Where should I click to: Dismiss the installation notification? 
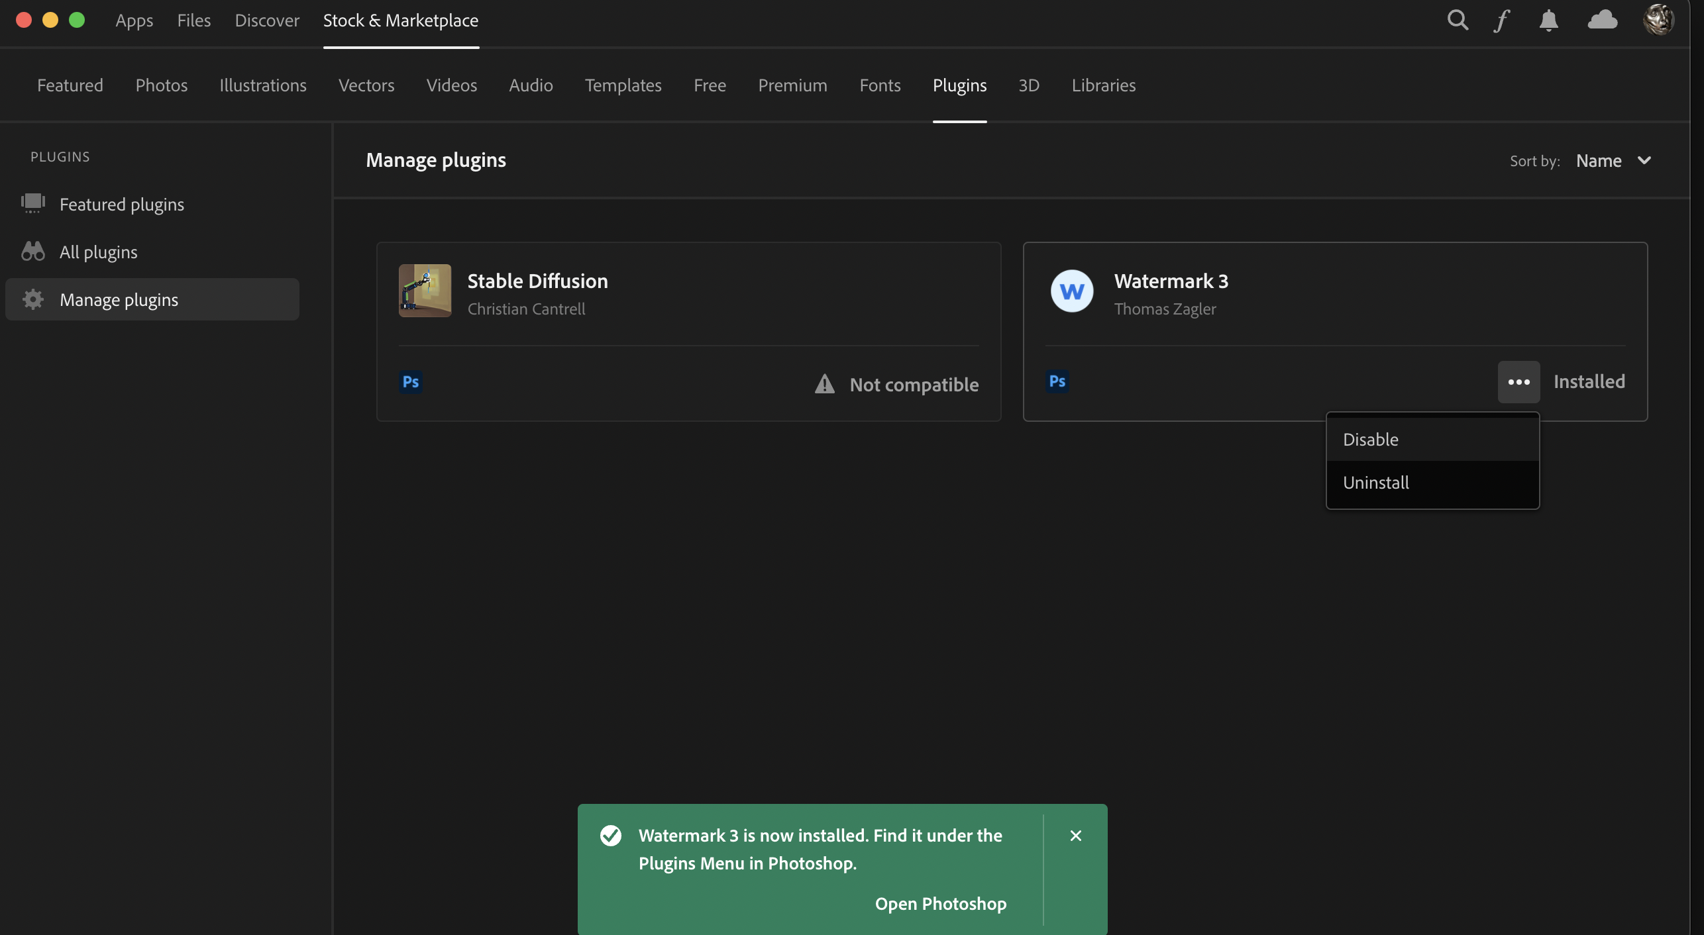point(1075,835)
